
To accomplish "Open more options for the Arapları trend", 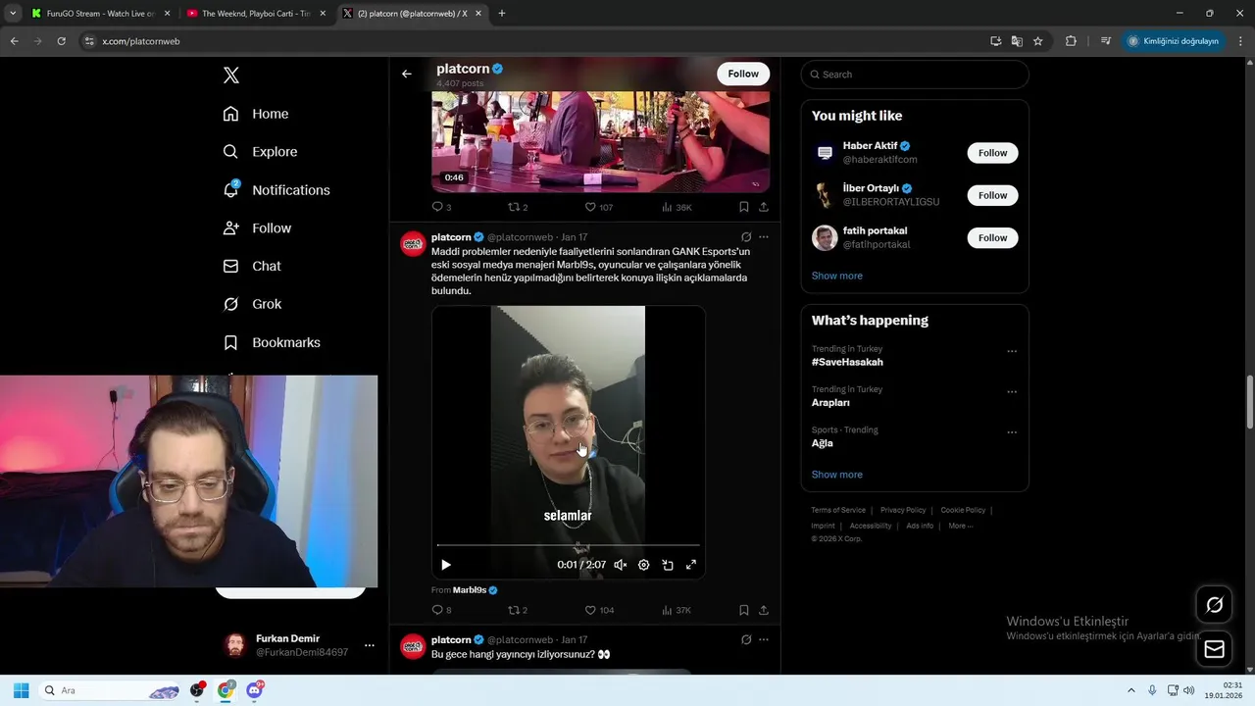I will (x=1012, y=392).
